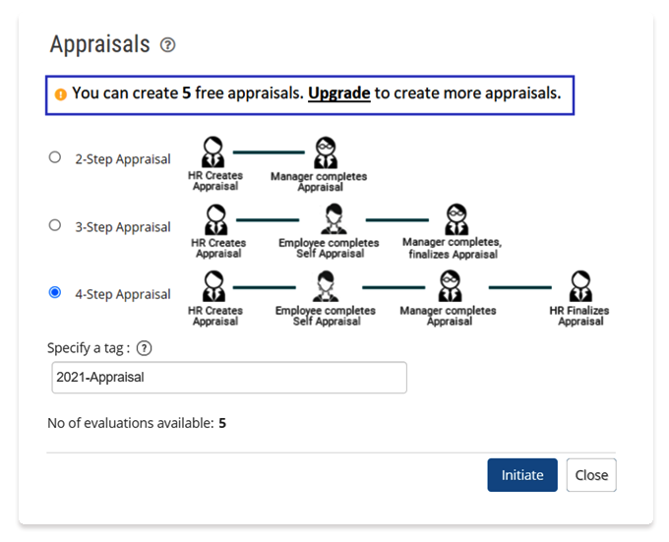Click Manager completes Appraisal icon in 2-Step row
The image size is (669, 542).
click(326, 152)
